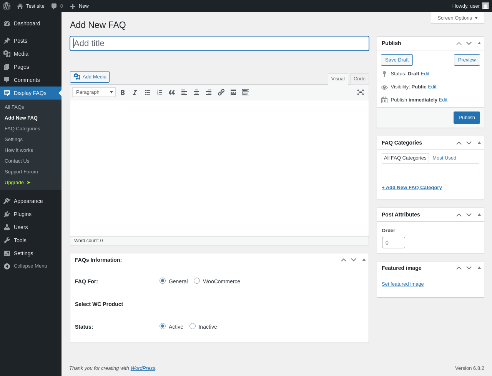Image resolution: width=492 pixels, height=376 pixels.
Task: Click the Order number field
Action: coord(394,243)
